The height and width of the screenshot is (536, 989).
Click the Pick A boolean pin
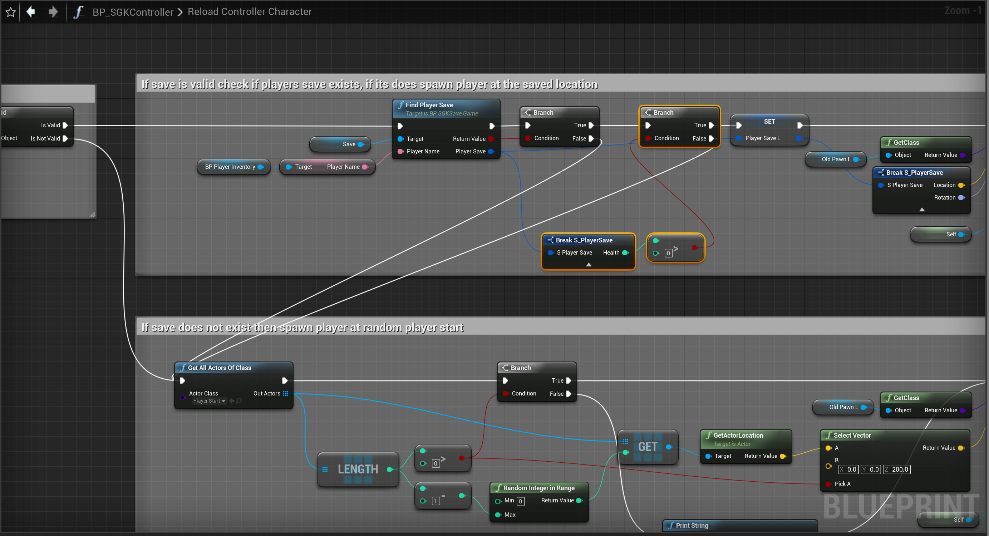(828, 484)
